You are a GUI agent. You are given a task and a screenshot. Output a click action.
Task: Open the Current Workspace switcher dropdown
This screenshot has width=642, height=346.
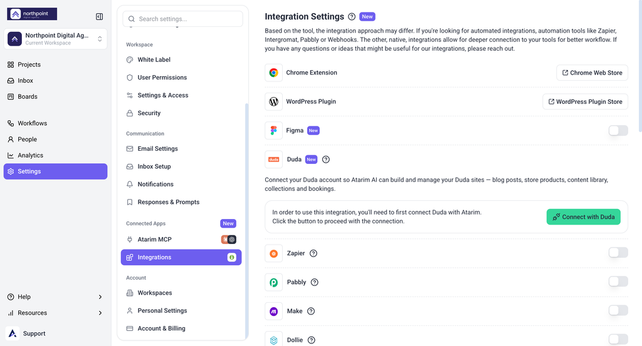[56, 39]
